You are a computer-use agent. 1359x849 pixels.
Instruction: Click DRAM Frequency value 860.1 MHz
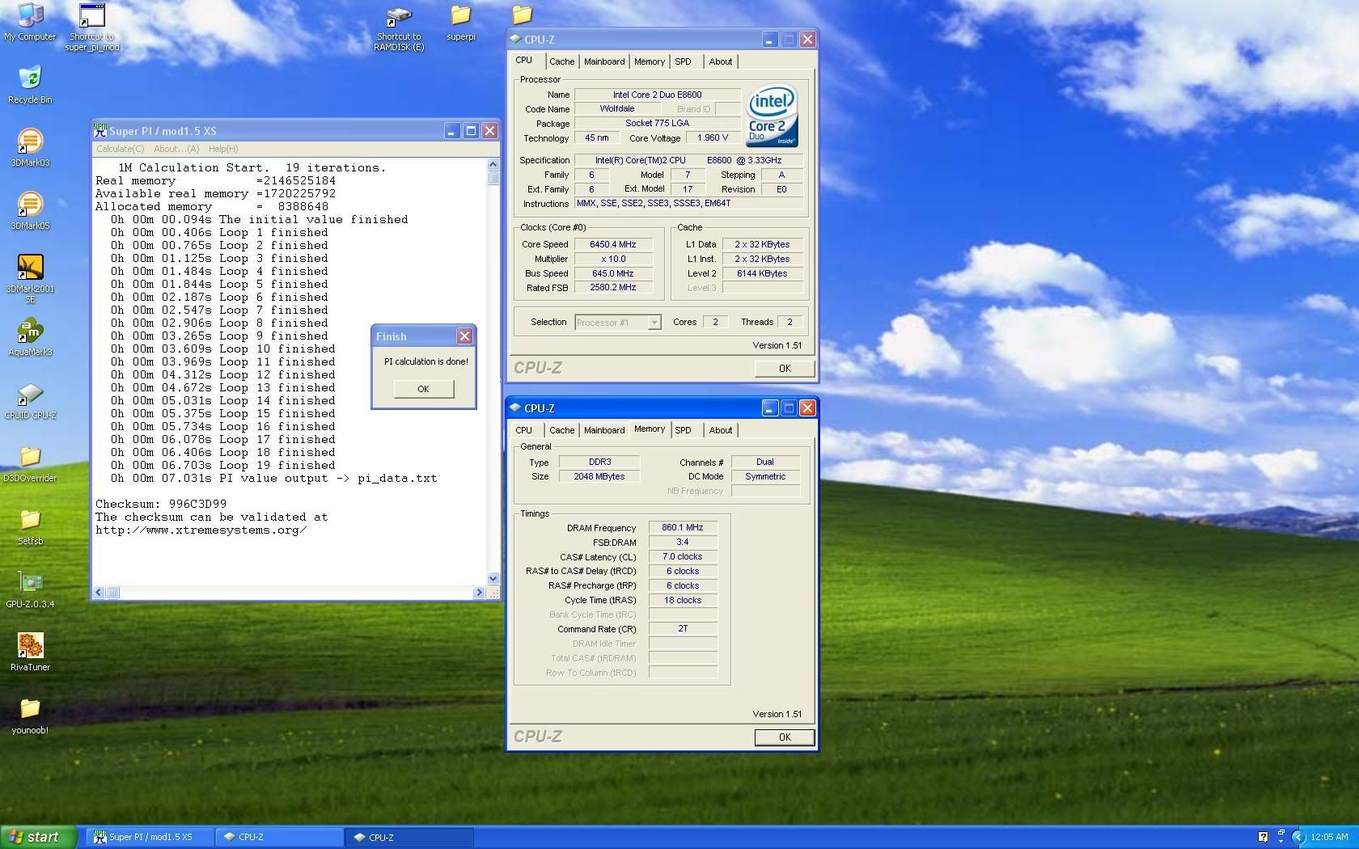pos(683,527)
